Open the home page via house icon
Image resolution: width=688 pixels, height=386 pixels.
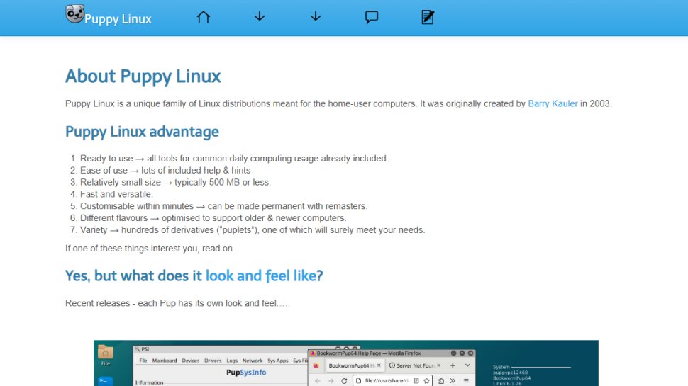pyautogui.click(x=203, y=17)
